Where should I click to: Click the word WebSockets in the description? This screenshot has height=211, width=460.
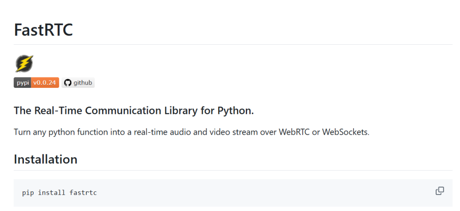tap(345, 132)
